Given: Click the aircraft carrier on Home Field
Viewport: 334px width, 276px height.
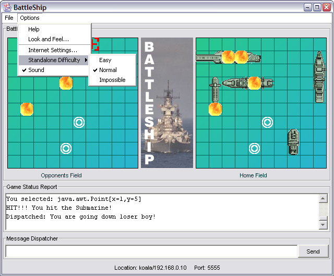Looking at the screenshot, I should click(229, 57).
